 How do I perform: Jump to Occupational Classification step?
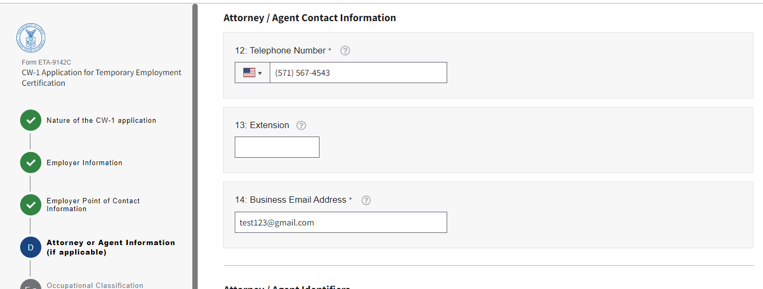point(95,285)
